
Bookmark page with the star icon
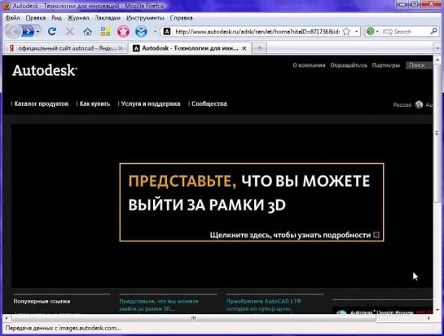tap(346, 31)
